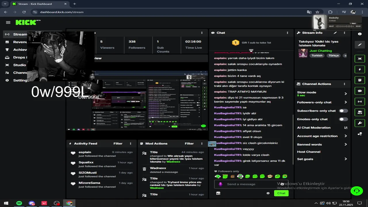Open the hamburger menu next to Kick logo
Screen dimensions: 368x207
pyautogui.click(x=8, y=22)
